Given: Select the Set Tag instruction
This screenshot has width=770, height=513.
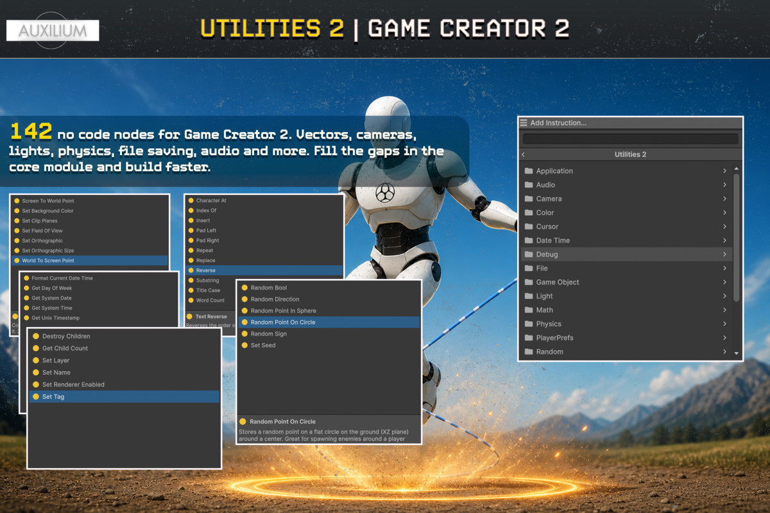Looking at the screenshot, I should pyautogui.click(x=124, y=397).
